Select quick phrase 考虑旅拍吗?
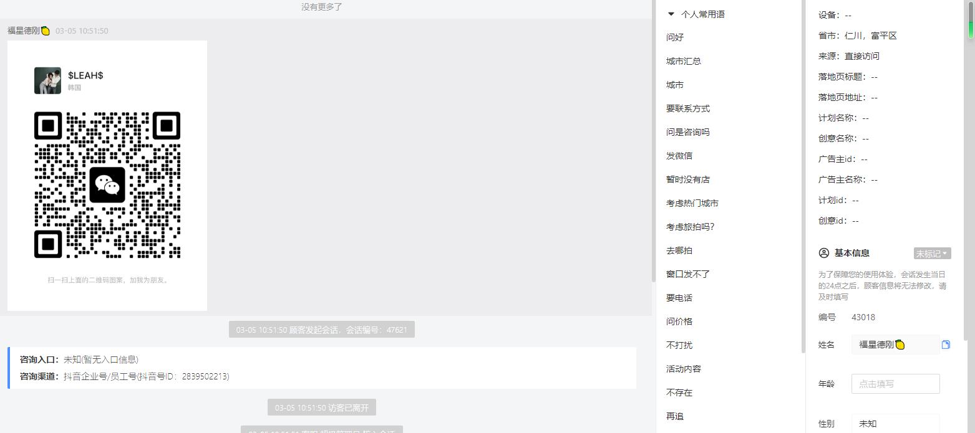Image resolution: width=975 pixels, height=433 pixels. pyautogui.click(x=691, y=227)
